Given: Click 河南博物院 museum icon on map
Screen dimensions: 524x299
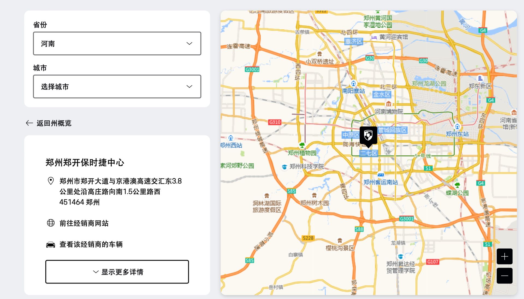Looking at the screenshot, I should [389, 104].
